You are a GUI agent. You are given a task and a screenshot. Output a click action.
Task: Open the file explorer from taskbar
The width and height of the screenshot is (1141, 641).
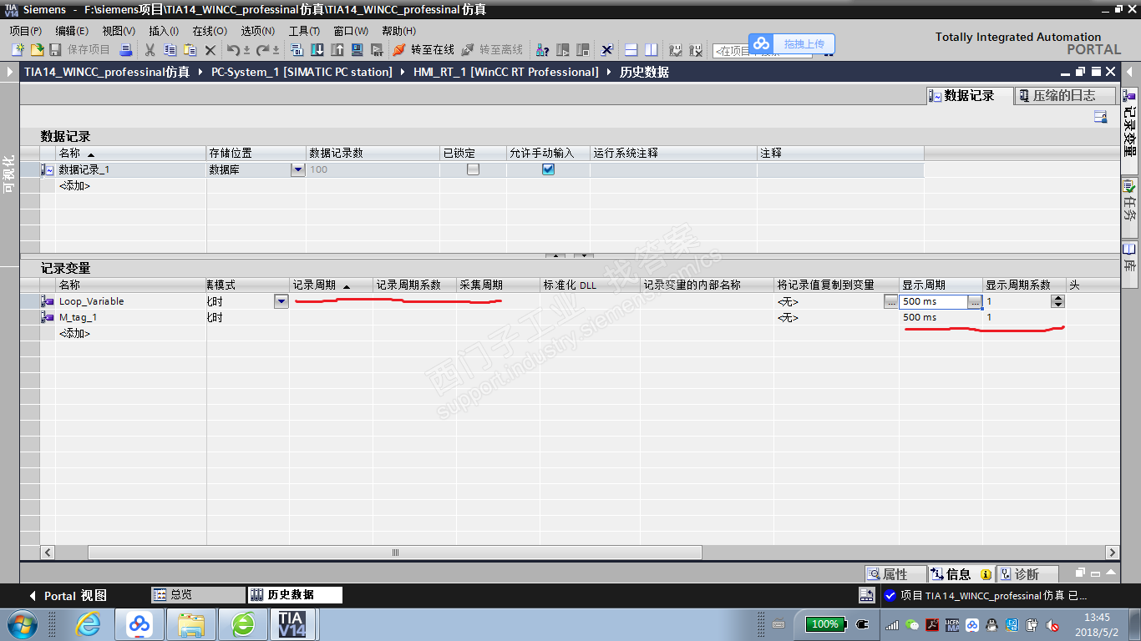pyautogui.click(x=191, y=624)
